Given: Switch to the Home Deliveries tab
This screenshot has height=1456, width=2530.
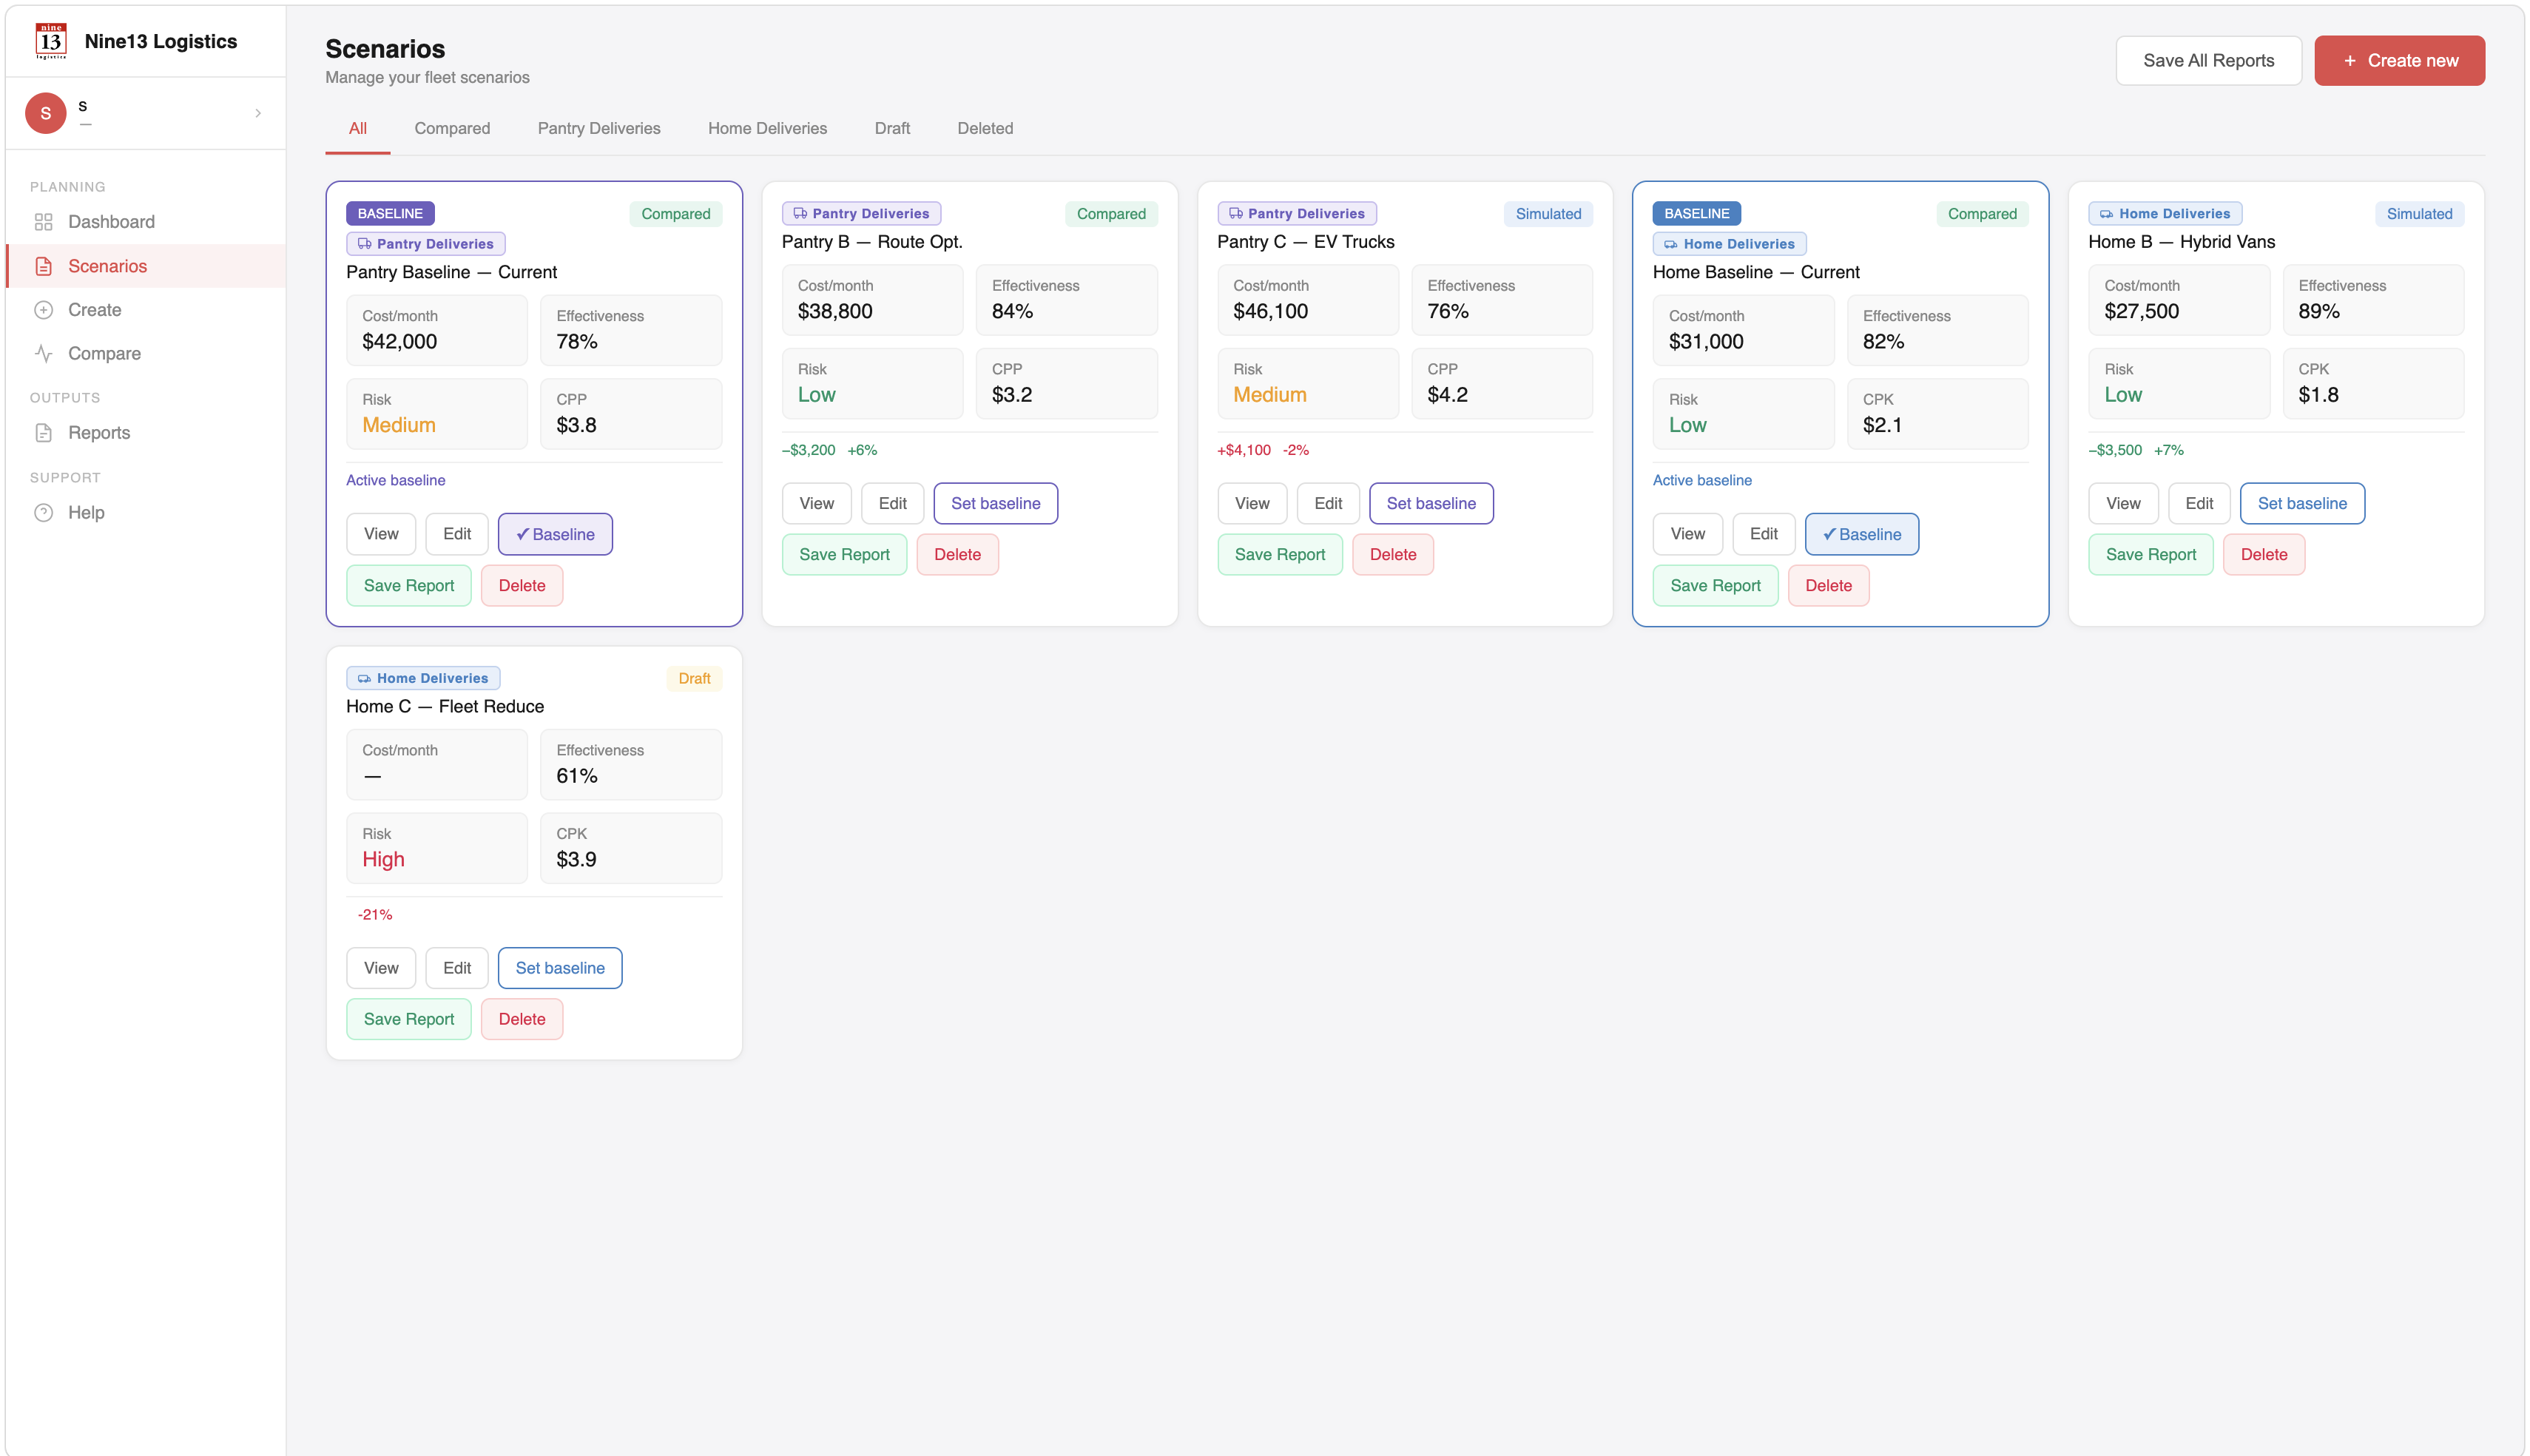Looking at the screenshot, I should pos(766,128).
